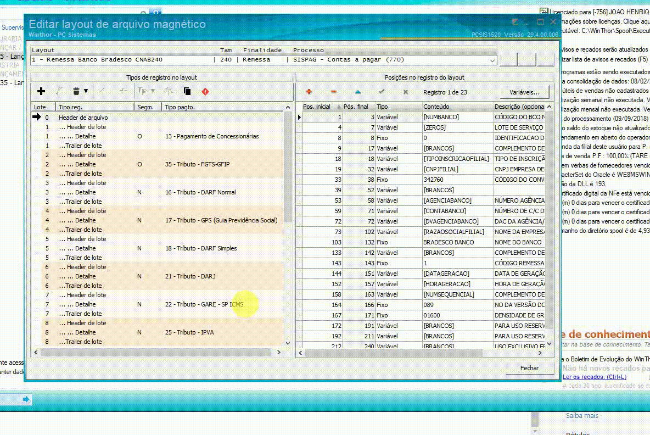
Task: Add position with red plus icon
Action: click(x=309, y=92)
